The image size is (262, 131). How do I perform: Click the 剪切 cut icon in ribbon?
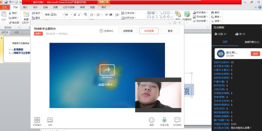pos(10,13)
